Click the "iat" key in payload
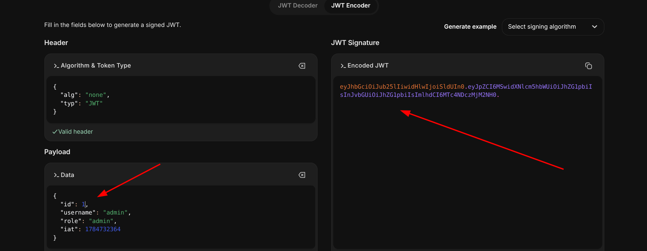The image size is (647, 251). (x=69, y=229)
